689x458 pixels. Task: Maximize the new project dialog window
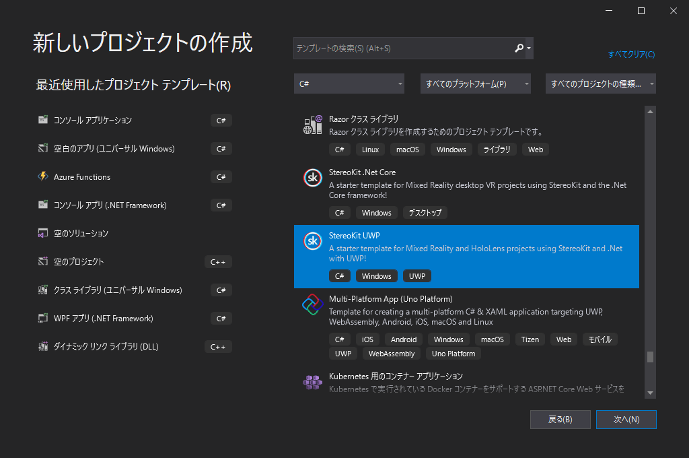tap(641, 11)
